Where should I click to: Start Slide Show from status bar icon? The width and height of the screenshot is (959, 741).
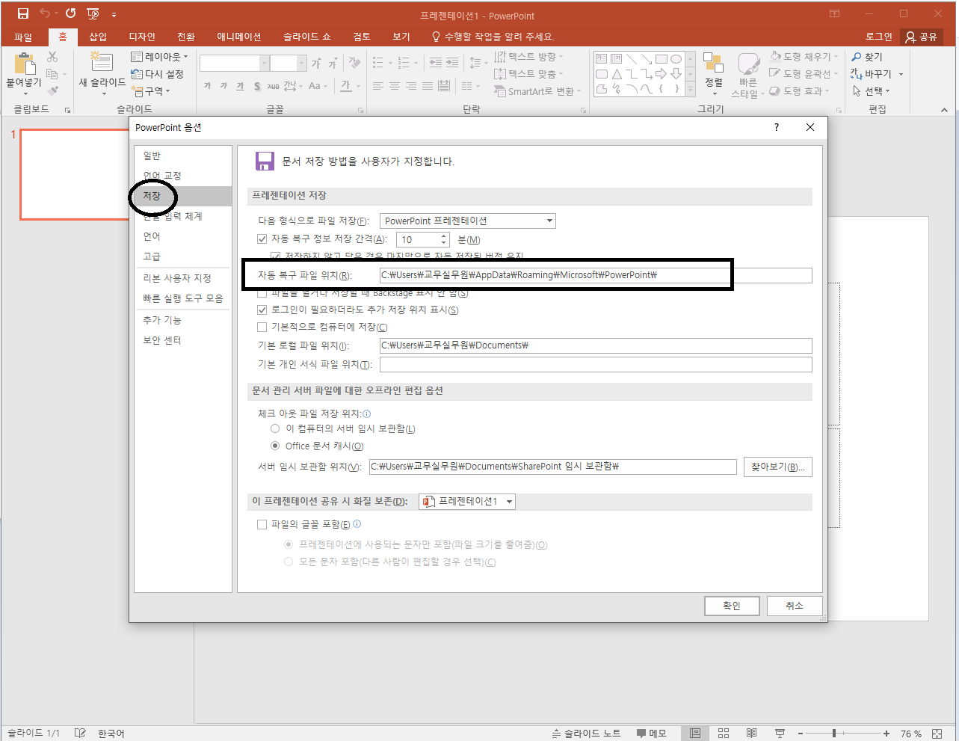pos(780,734)
